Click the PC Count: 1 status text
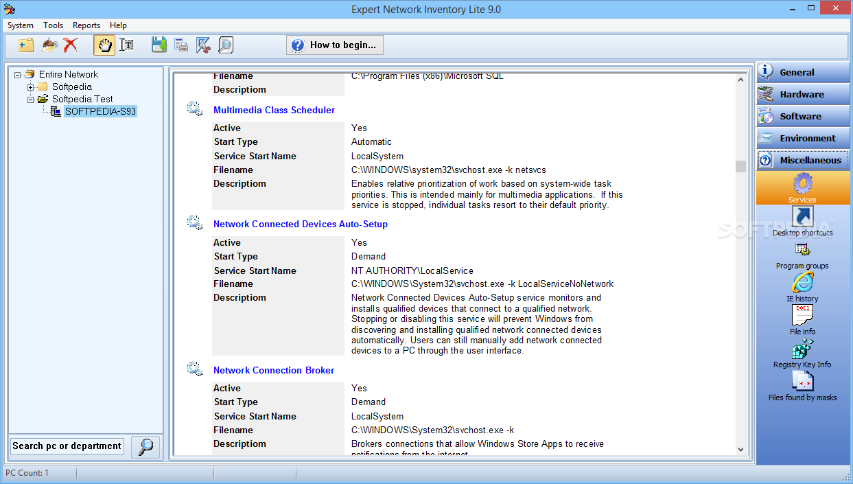853x484 pixels. 27,473
